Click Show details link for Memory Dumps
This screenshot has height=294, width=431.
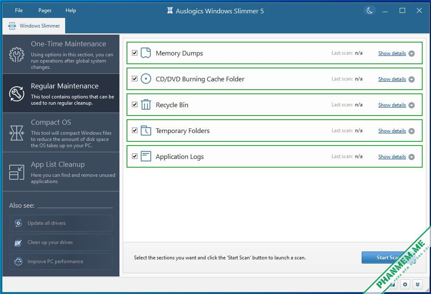pyautogui.click(x=392, y=53)
